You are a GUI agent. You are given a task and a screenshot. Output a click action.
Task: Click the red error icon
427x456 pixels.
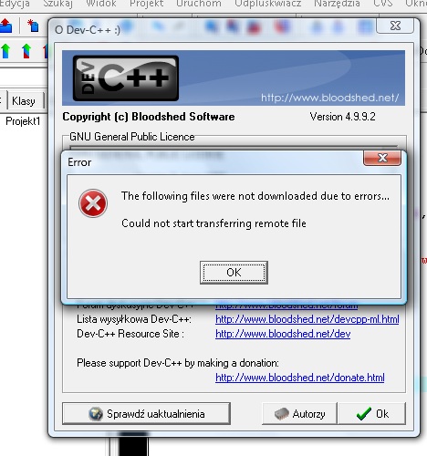93,203
